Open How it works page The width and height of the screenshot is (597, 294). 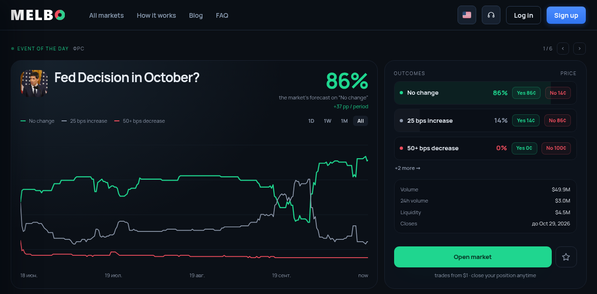[156, 15]
